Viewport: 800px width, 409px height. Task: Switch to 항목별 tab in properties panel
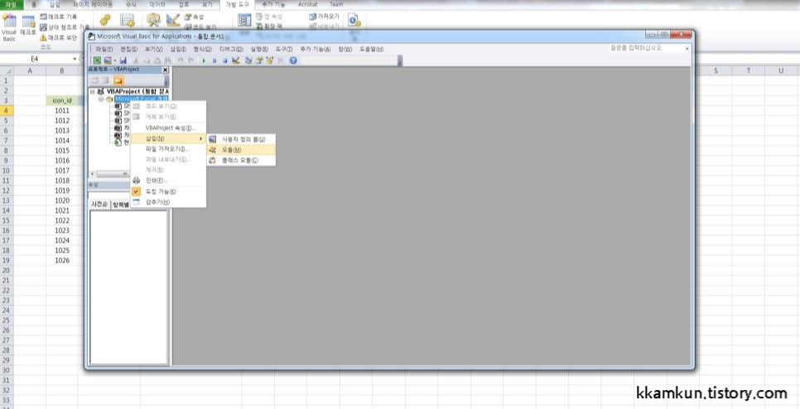pyautogui.click(x=120, y=204)
